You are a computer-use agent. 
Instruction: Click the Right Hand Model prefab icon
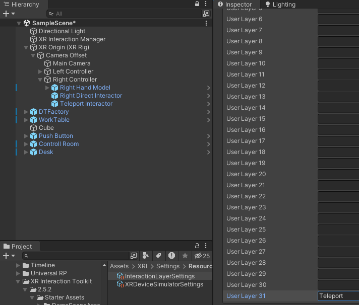tap(54, 88)
